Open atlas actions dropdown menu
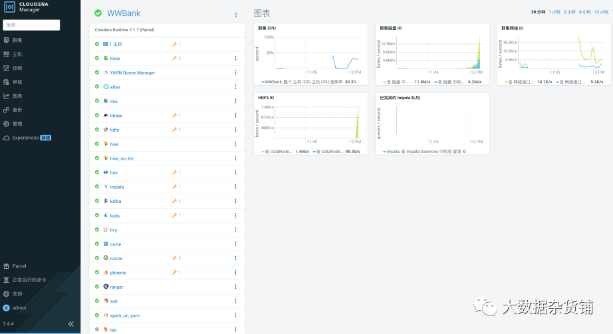 [x=235, y=86]
